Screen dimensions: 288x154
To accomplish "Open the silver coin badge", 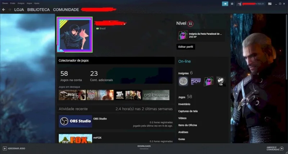I will click(183, 81).
